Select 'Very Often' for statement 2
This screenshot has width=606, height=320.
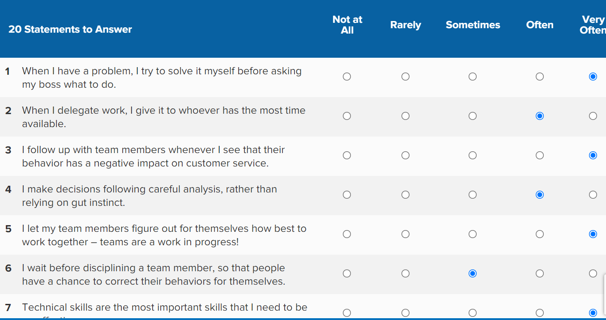point(593,116)
